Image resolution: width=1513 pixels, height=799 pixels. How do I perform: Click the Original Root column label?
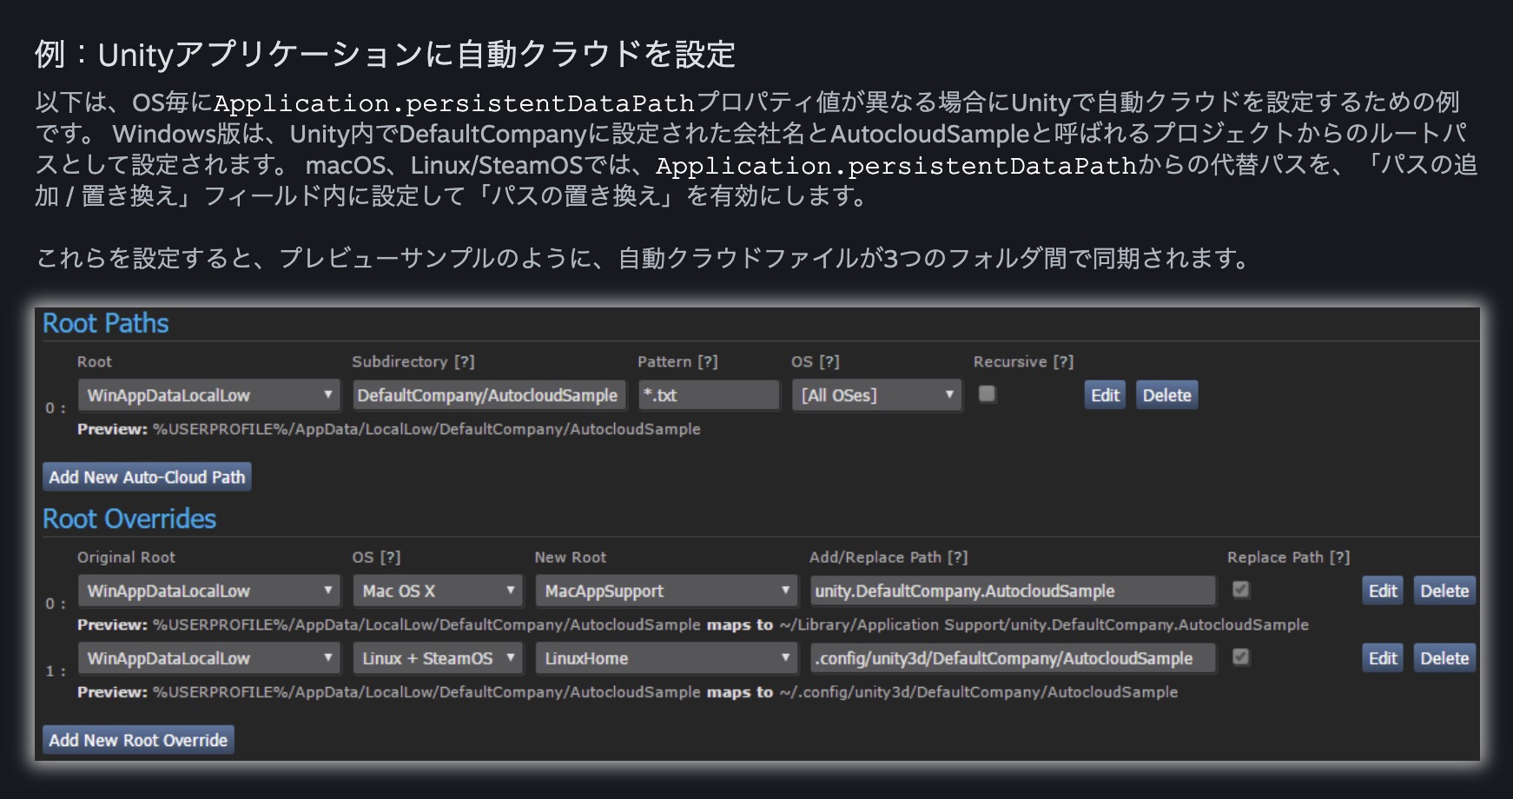coord(126,557)
